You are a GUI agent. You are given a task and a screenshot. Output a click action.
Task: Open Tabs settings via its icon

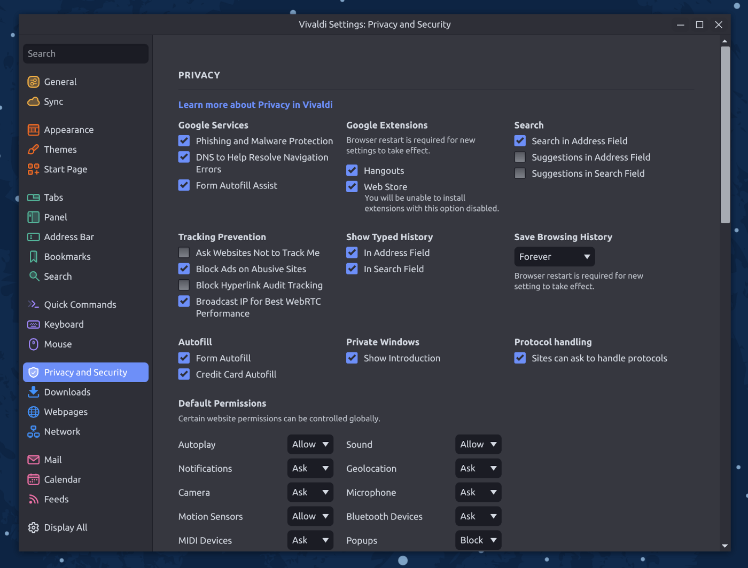tap(33, 197)
